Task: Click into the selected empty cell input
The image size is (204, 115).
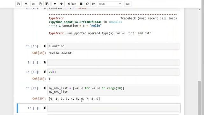Action: click(113, 108)
